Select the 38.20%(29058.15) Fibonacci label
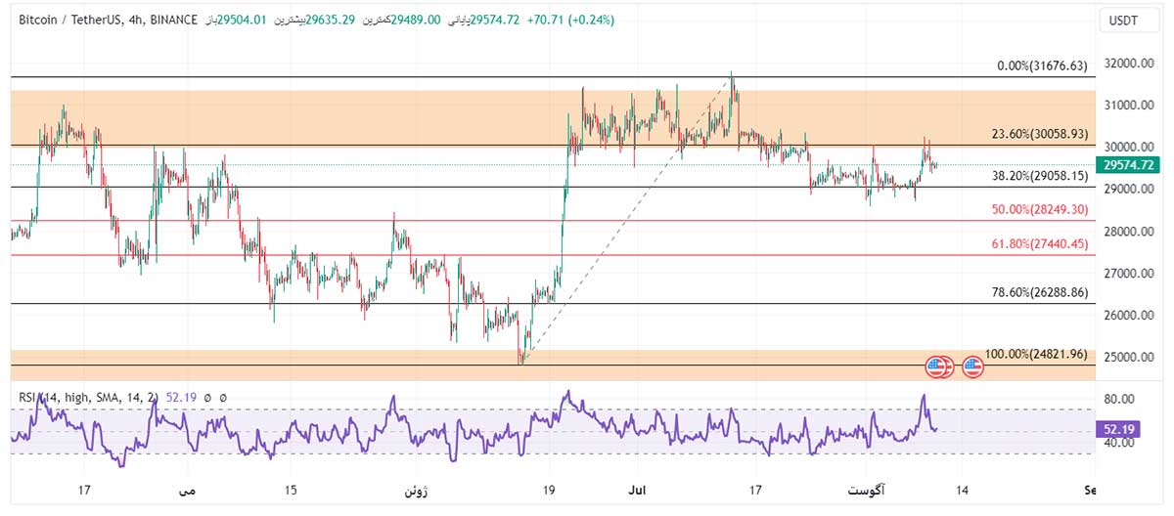 pyautogui.click(x=1039, y=176)
